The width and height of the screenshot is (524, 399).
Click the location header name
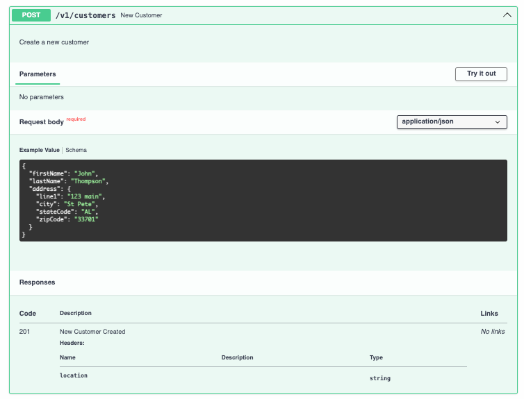point(74,375)
